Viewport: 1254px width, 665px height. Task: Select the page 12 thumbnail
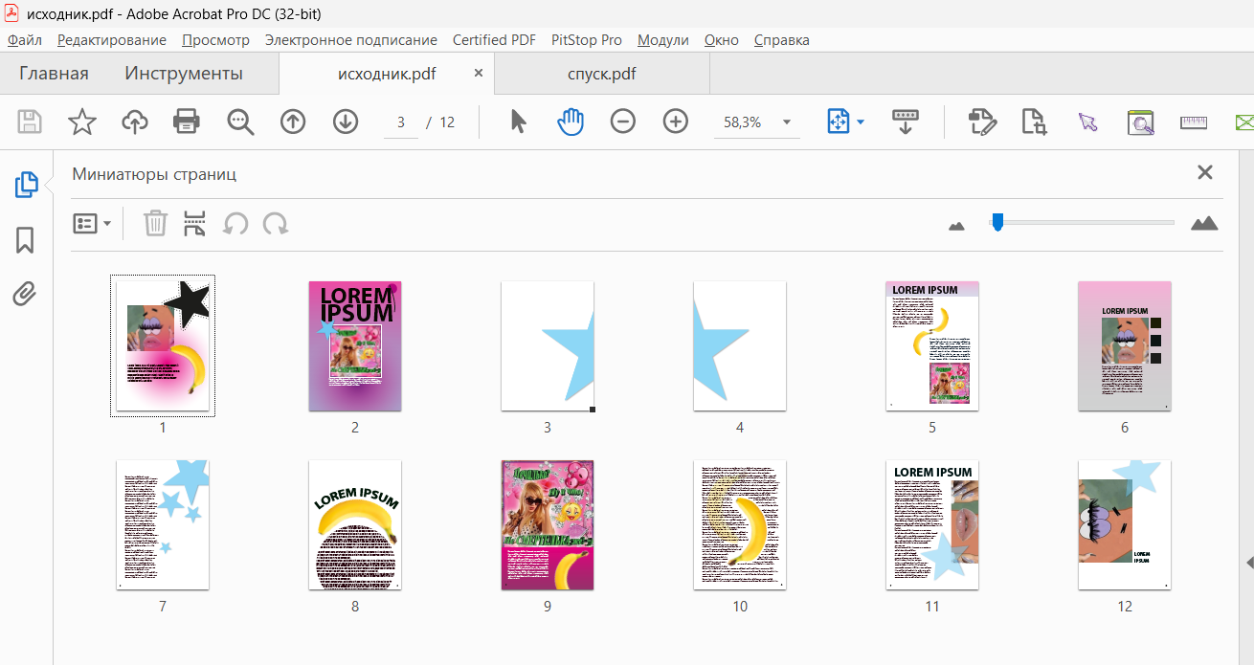1125,524
